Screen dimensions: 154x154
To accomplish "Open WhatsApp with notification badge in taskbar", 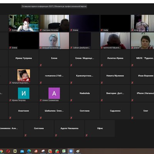I will 57,151.
